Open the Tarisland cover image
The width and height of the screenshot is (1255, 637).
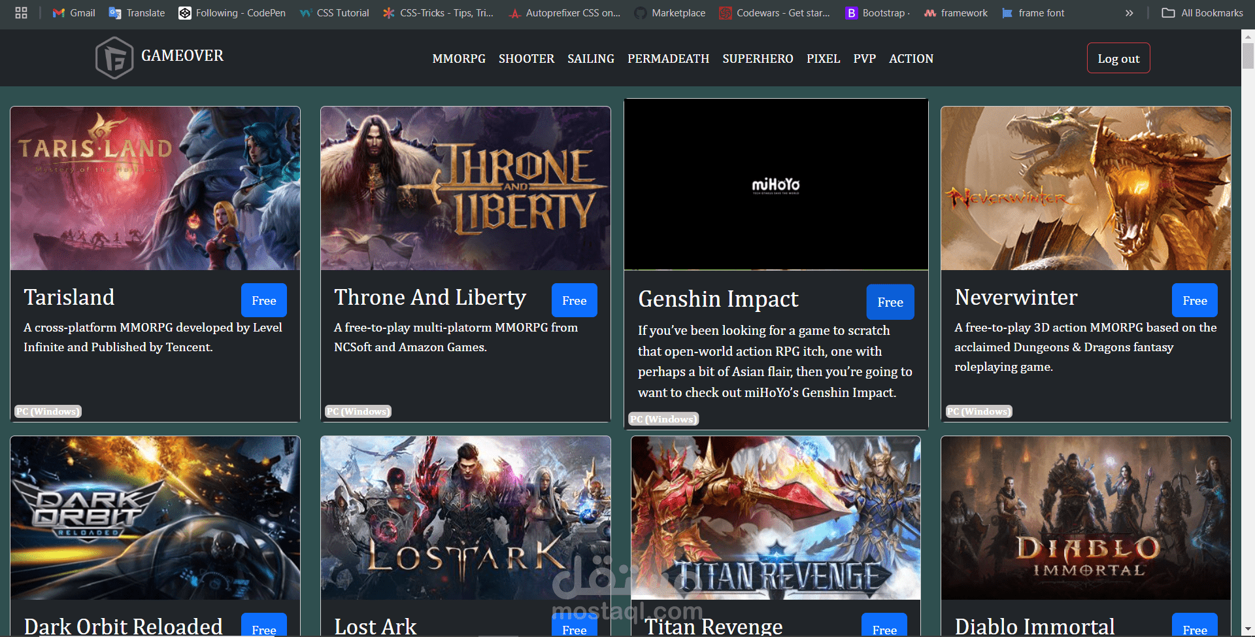point(156,188)
